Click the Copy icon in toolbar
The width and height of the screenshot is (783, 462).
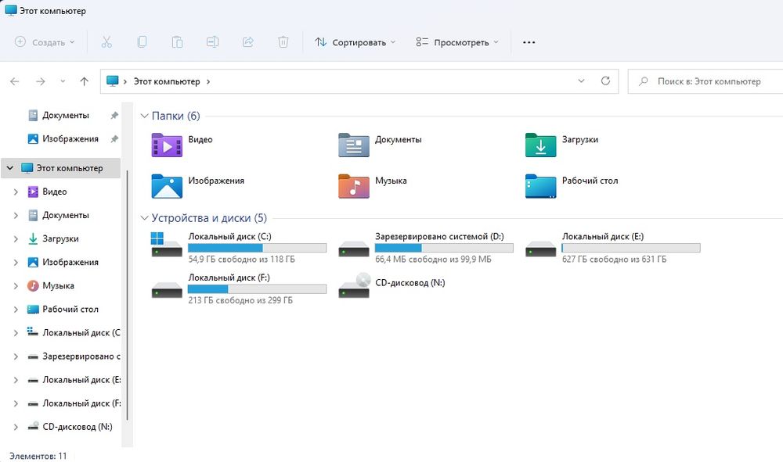pyautogui.click(x=142, y=42)
